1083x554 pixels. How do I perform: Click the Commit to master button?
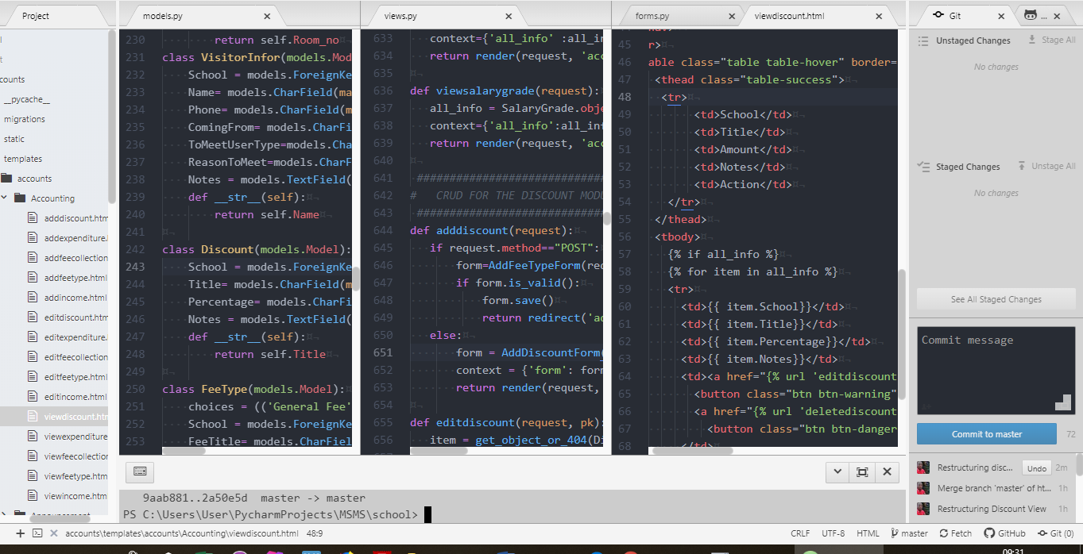[987, 434]
